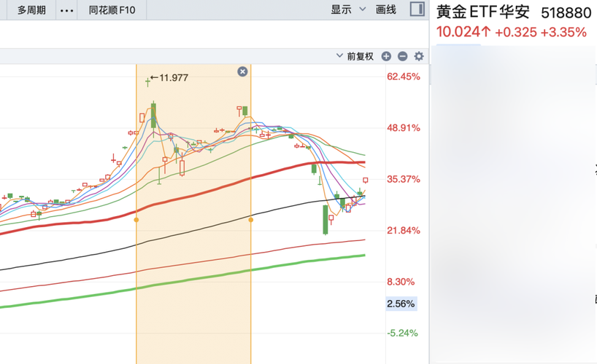This screenshot has height=364, width=597.
Task: Click the 62.45% axis label
Action: click(x=404, y=76)
